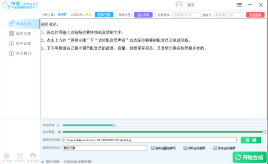Click the 登录 login link
The width and height of the screenshot is (268, 164).
coord(191,5)
